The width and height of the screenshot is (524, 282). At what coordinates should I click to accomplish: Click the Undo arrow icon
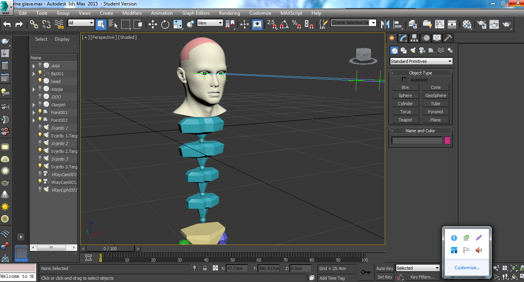7,24
